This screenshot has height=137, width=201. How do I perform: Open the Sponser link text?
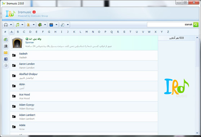tap(30, 43)
